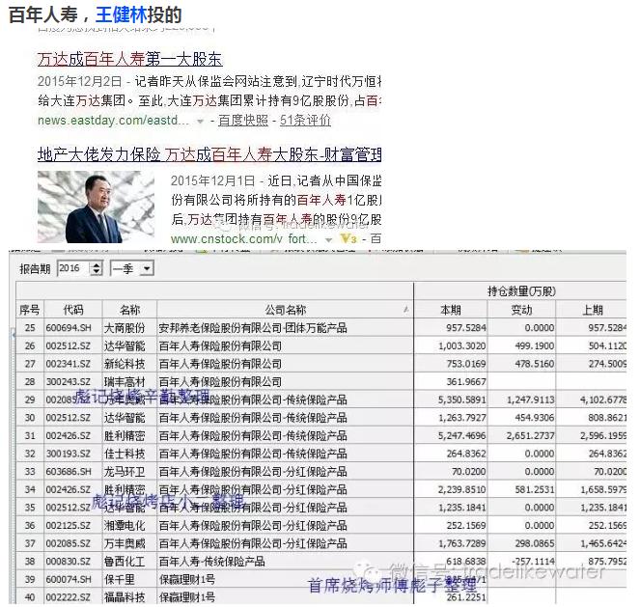Viewport: 640px width, 607px height.
Task: Expand the arrow next to the cnstock URL
Action: point(329,240)
